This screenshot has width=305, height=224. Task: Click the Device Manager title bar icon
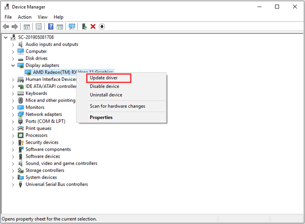7,7
